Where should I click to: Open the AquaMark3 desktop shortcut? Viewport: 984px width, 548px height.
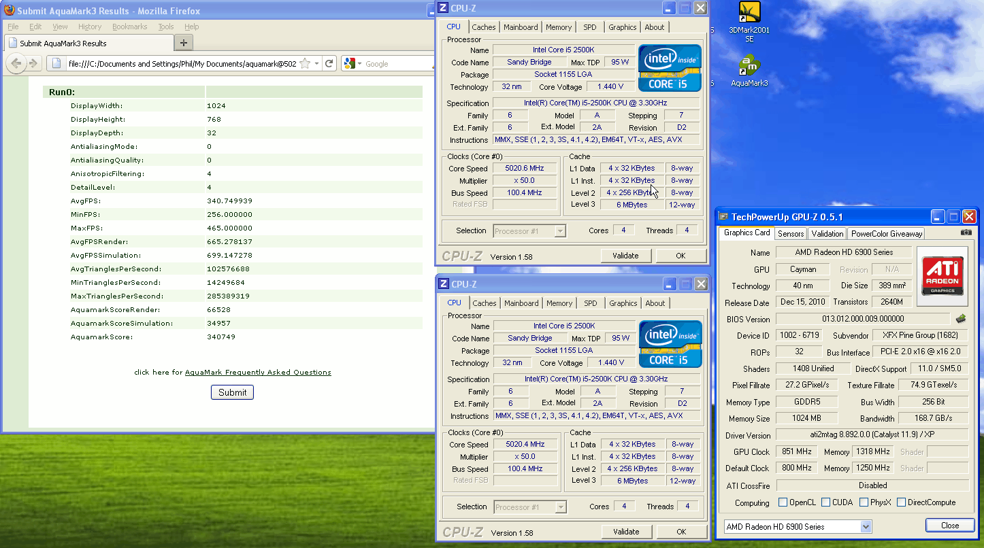[749, 71]
